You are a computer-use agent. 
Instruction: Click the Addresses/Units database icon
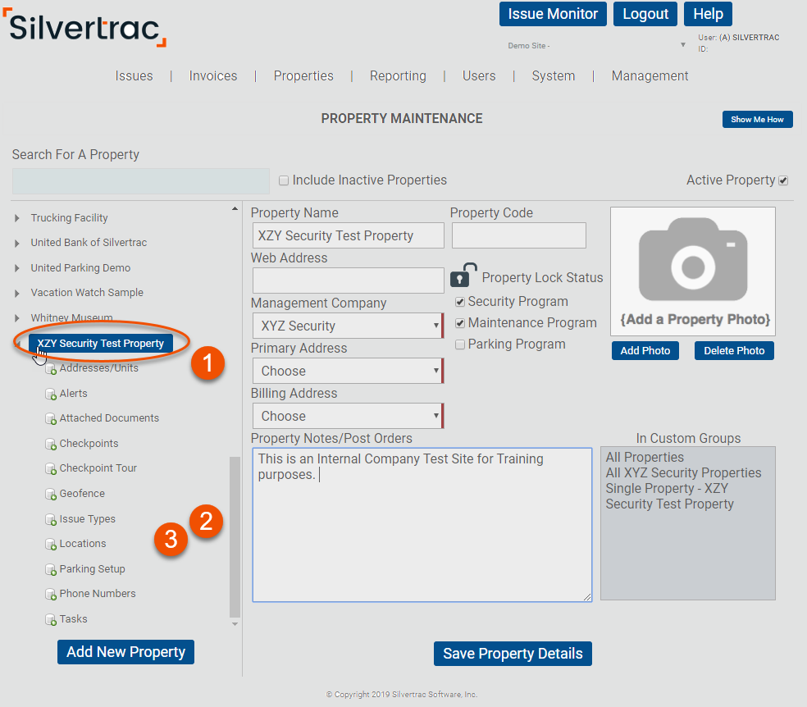pyautogui.click(x=51, y=367)
